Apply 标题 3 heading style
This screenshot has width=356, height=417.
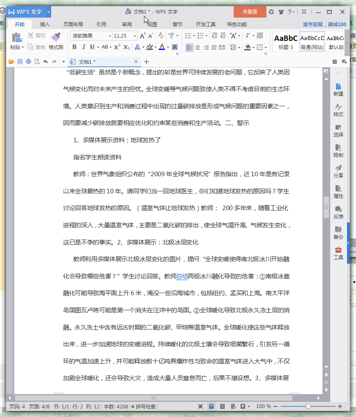286,42
